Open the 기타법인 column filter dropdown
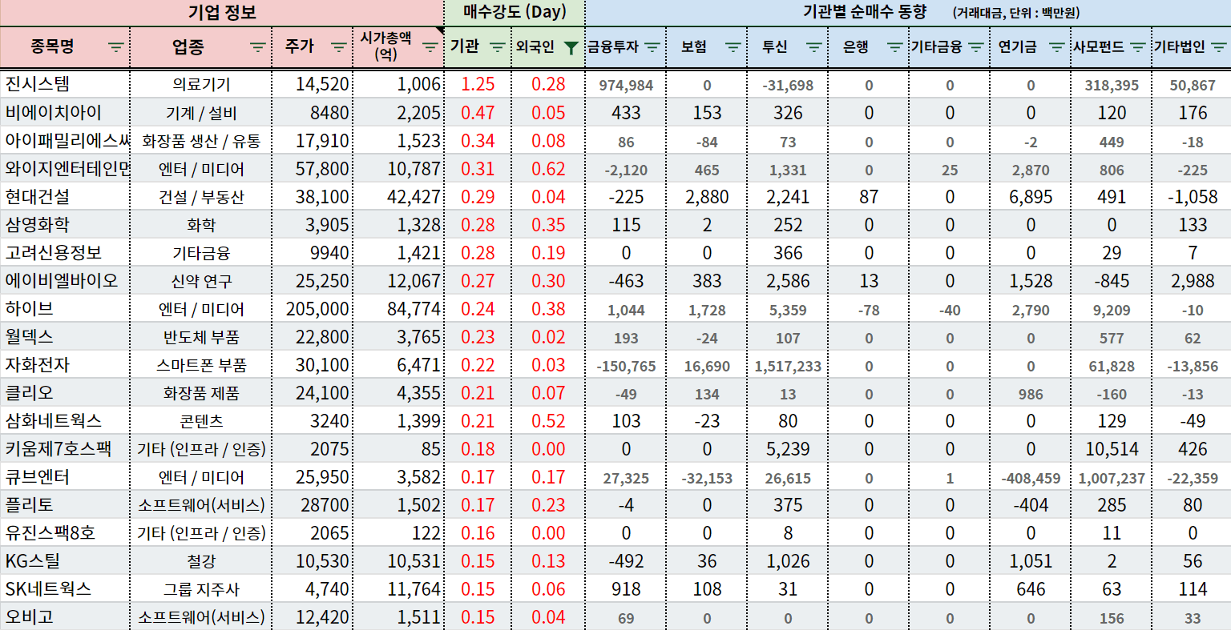The width and height of the screenshot is (1231, 630). (x=1218, y=47)
